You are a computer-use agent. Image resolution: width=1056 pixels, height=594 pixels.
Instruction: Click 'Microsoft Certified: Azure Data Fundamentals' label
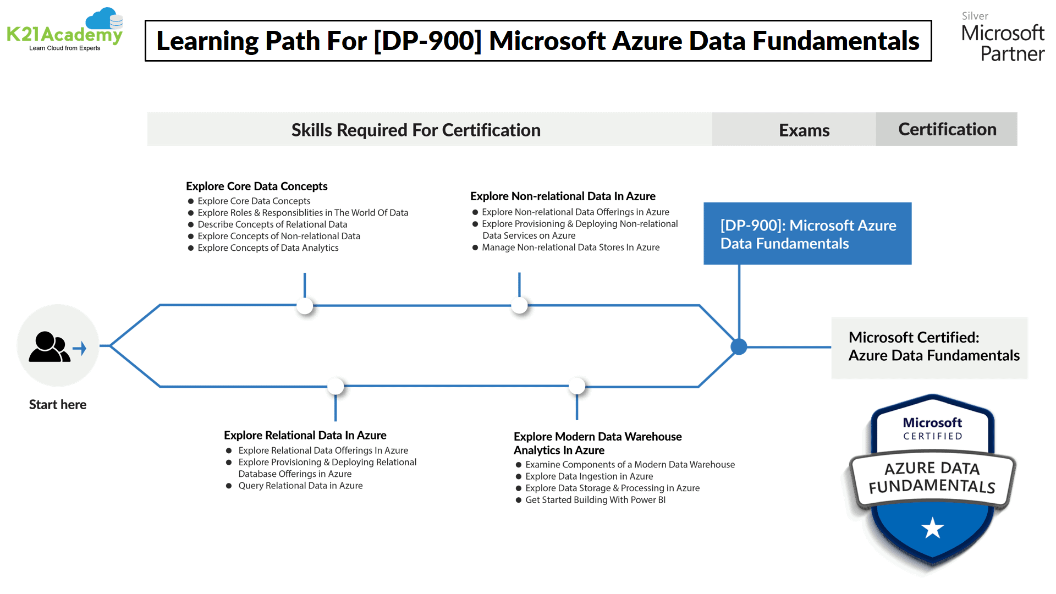[x=930, y=346]
